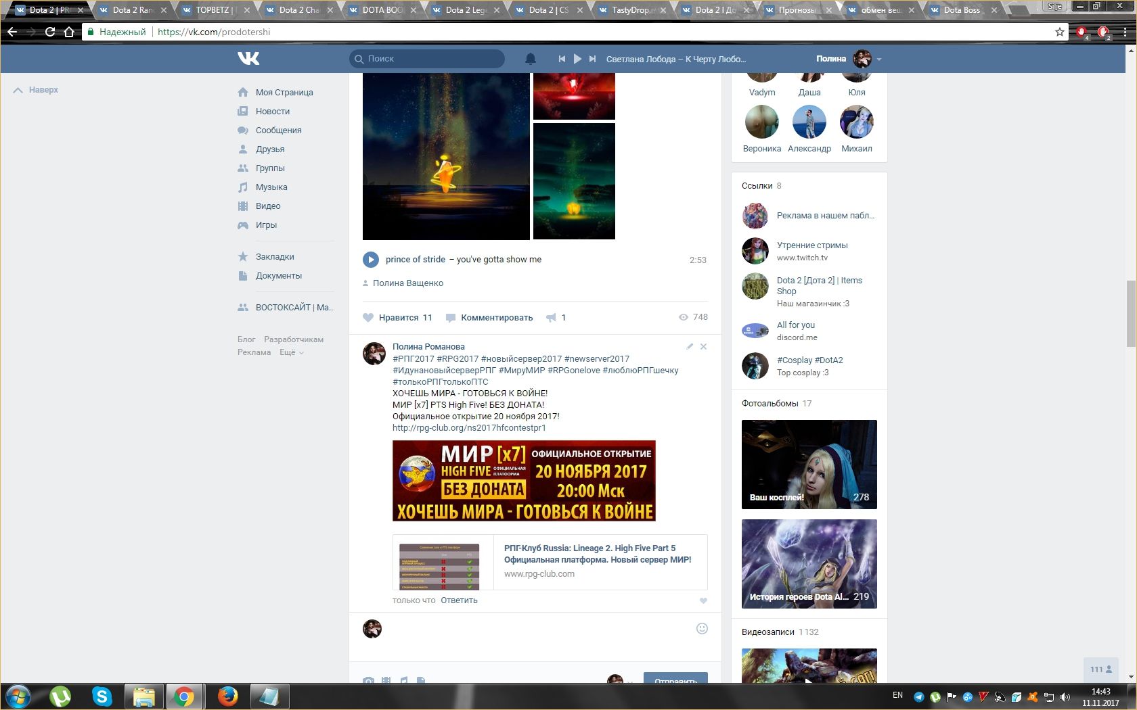Like the post with Нравится 11
The height and width of the screenshot is (710, 1137).
[397, 317]
